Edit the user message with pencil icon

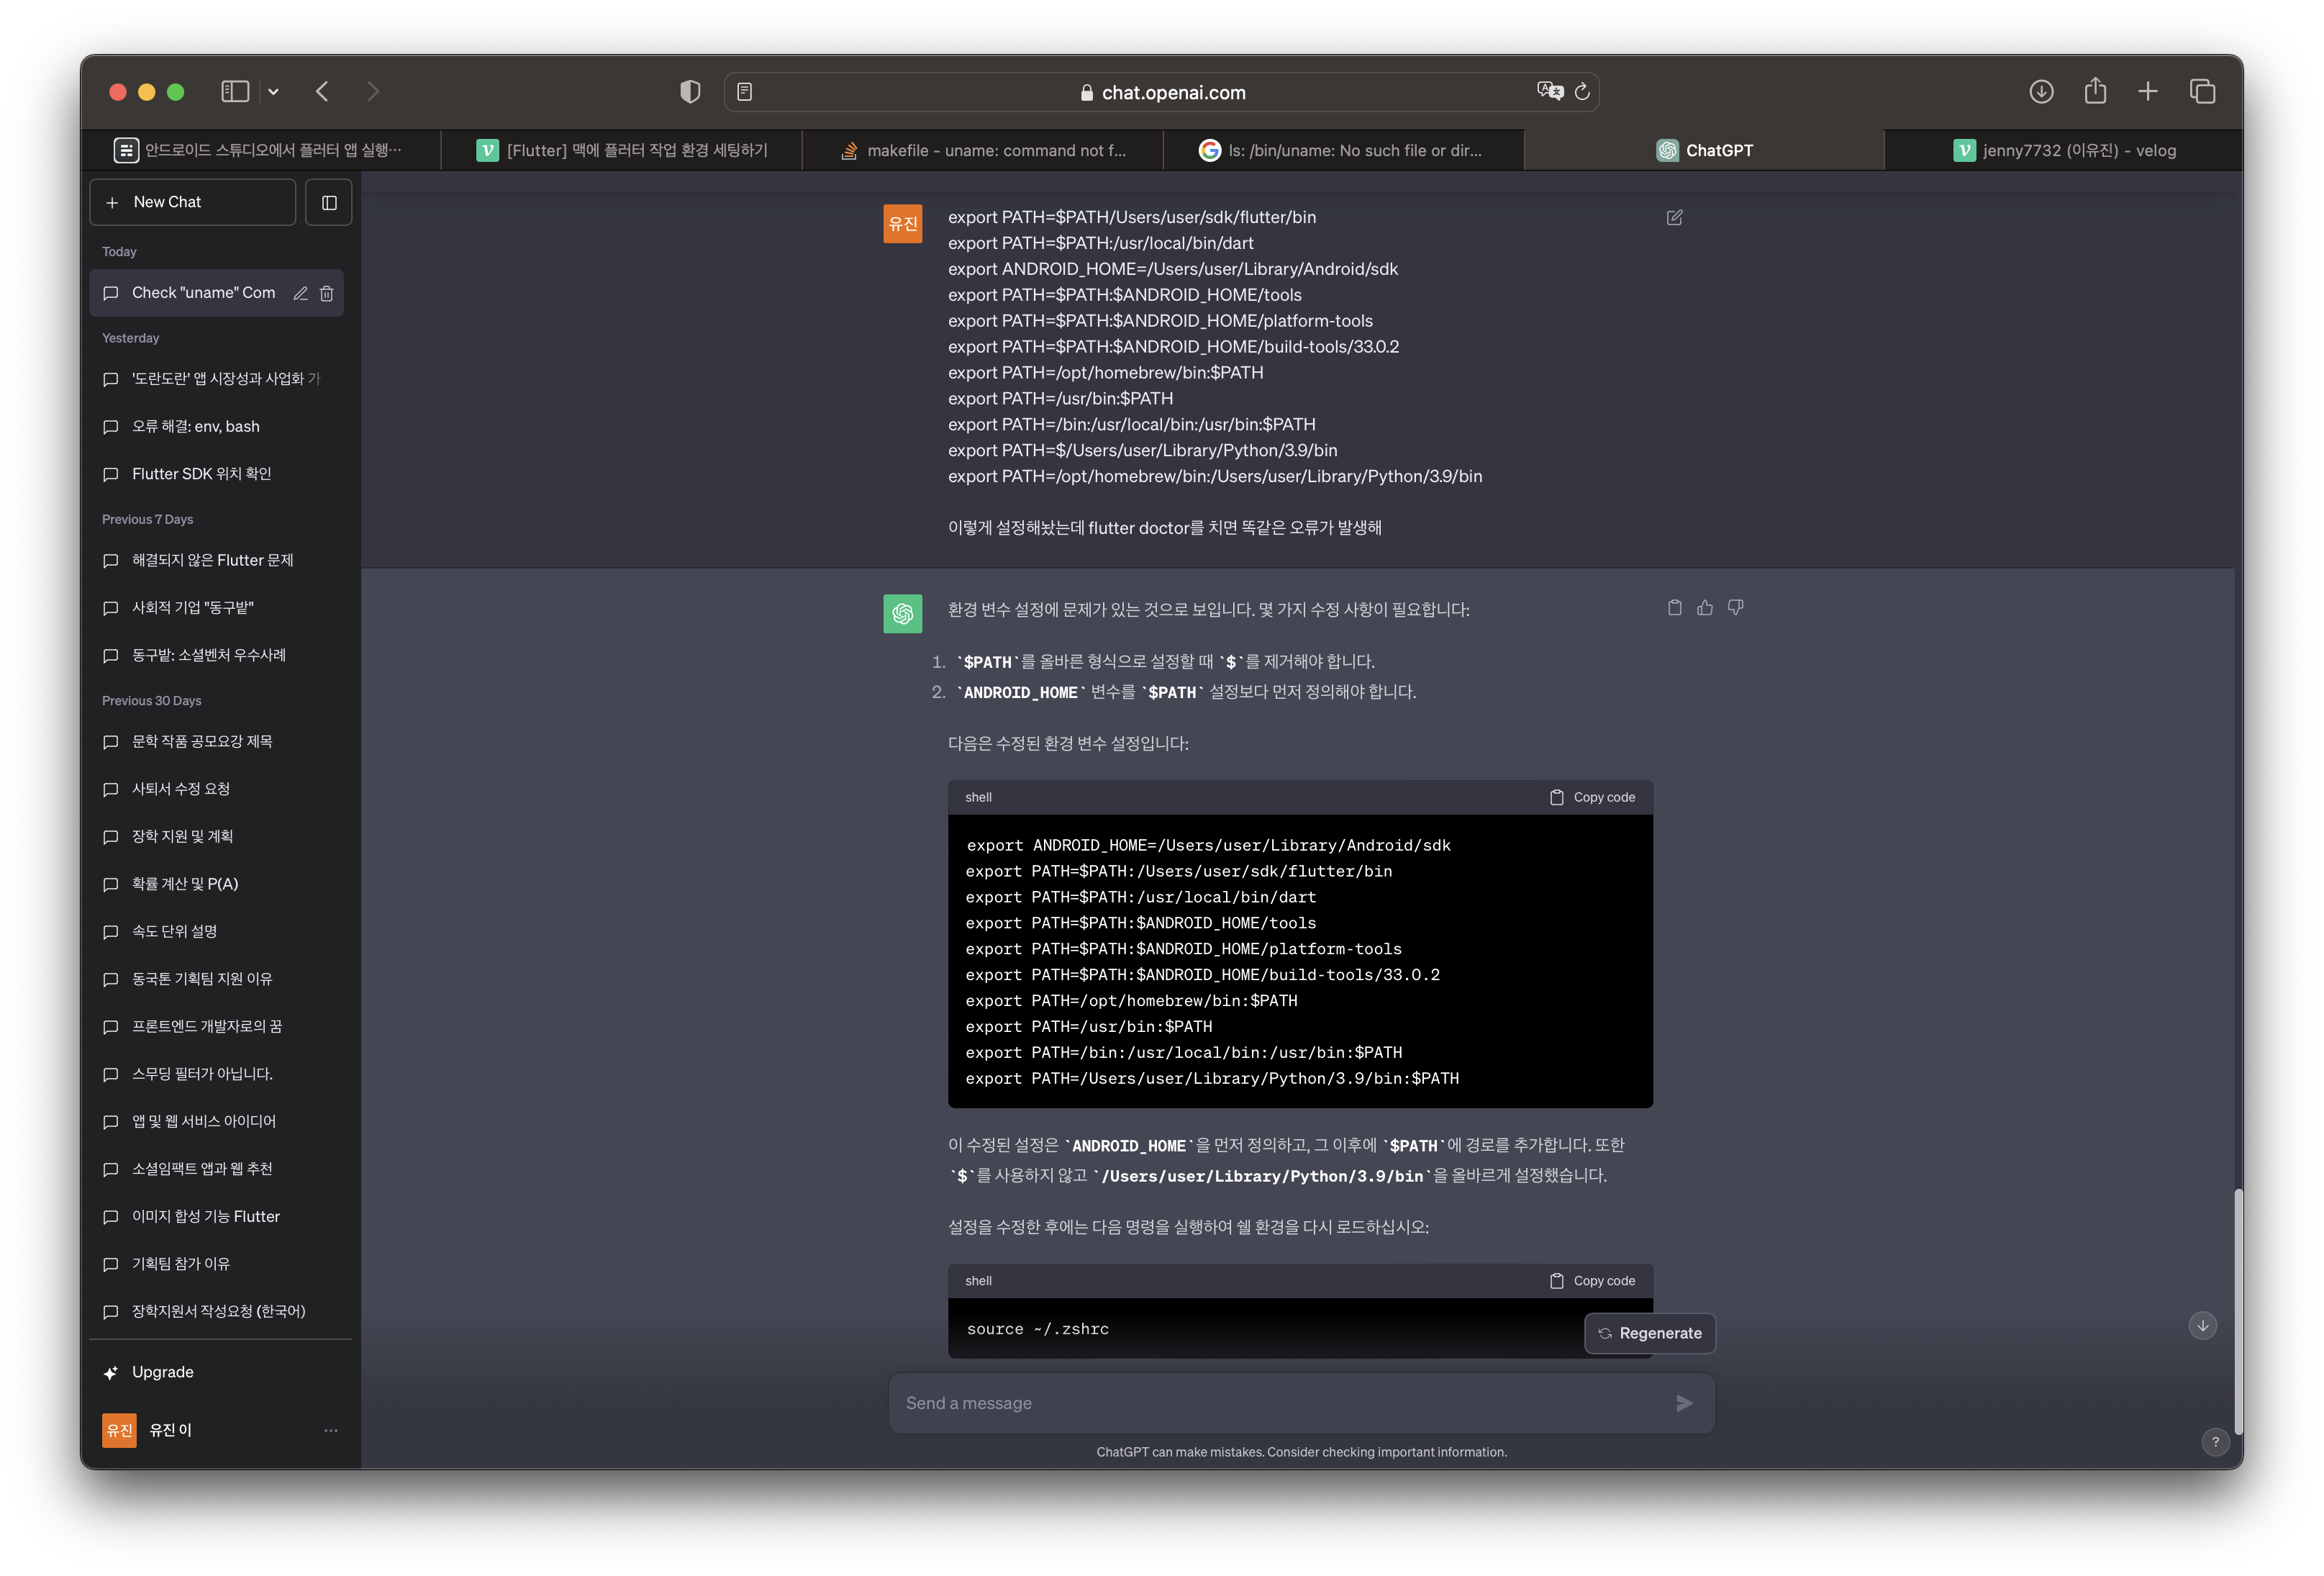1675,218
